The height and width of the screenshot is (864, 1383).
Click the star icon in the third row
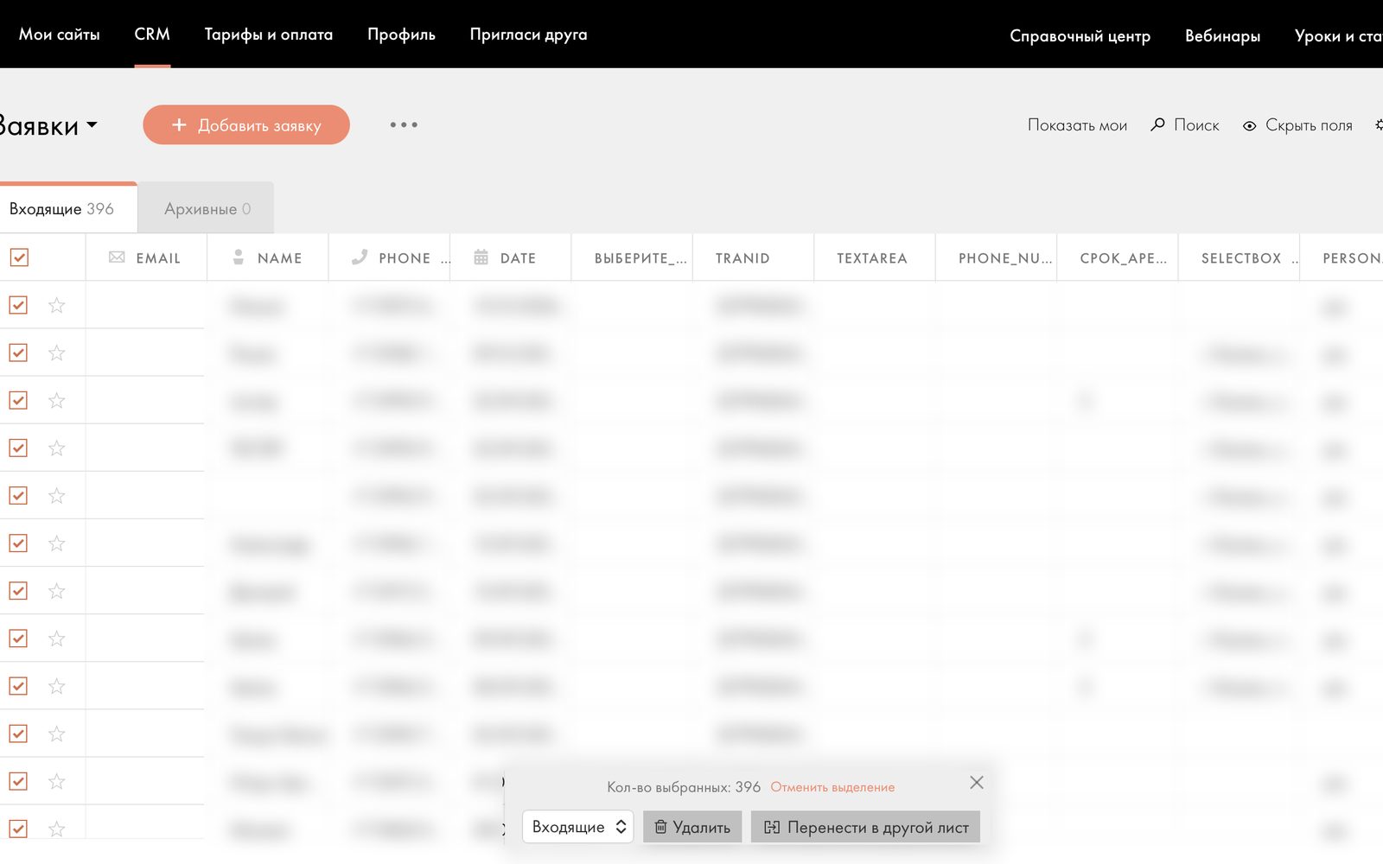[57, 400]
